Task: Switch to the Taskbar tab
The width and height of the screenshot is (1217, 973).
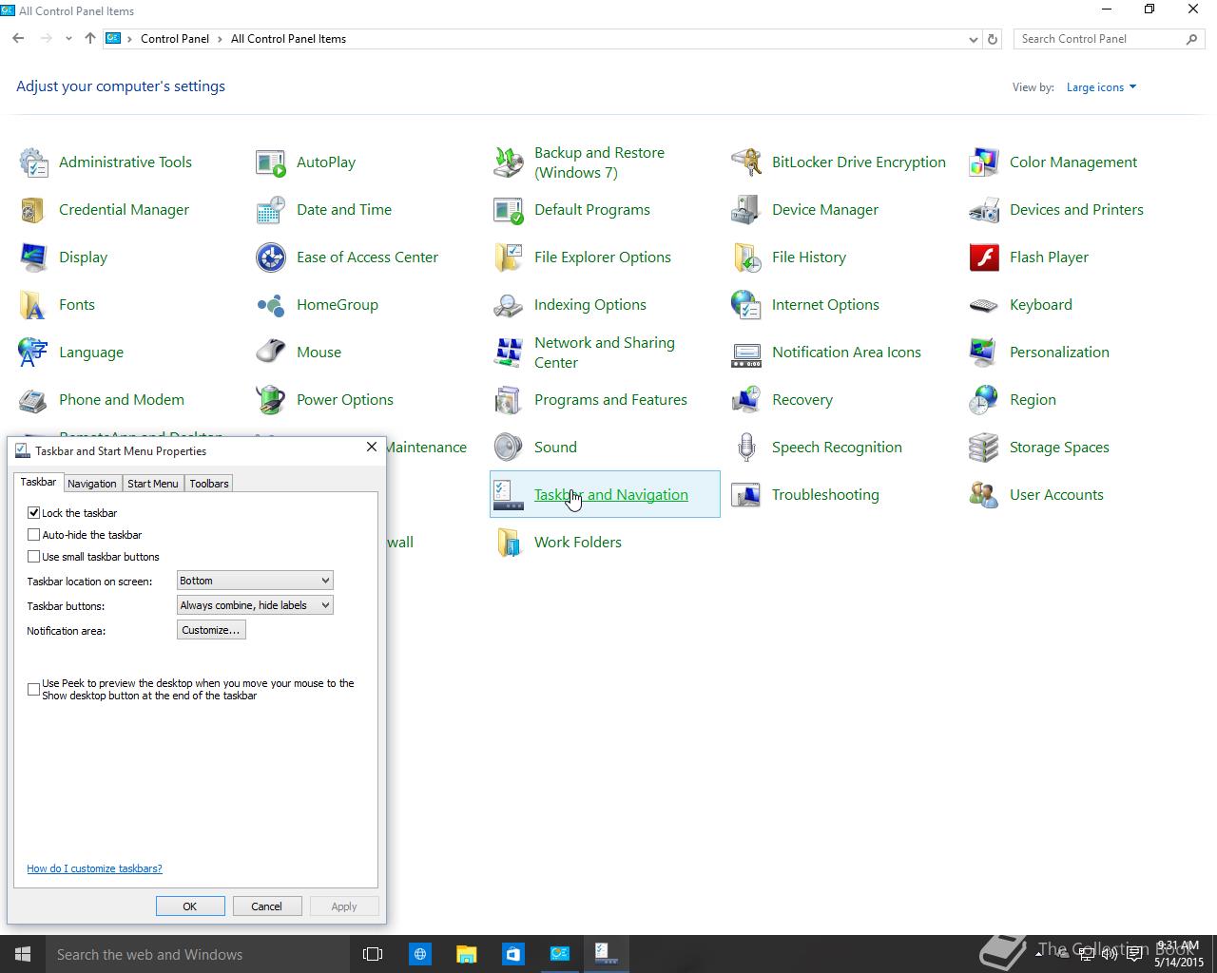Action: click(39, 482)
